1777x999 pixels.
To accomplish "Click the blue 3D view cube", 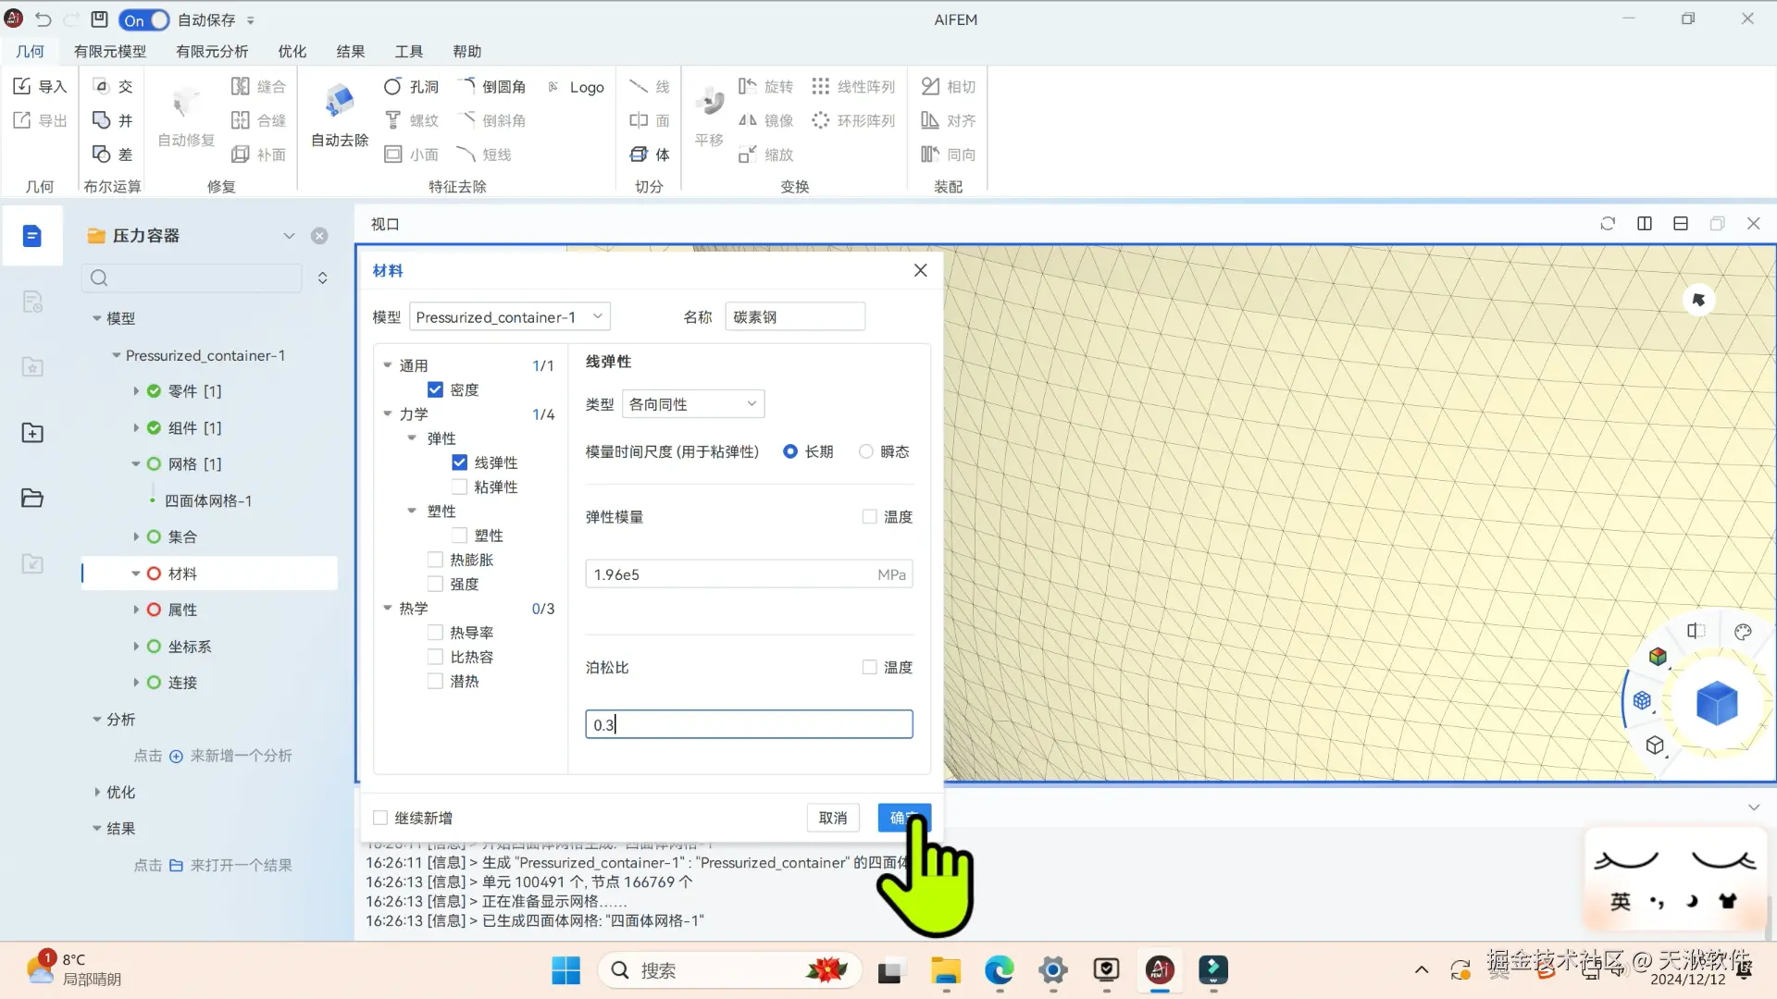I will tap(1716, 703).
